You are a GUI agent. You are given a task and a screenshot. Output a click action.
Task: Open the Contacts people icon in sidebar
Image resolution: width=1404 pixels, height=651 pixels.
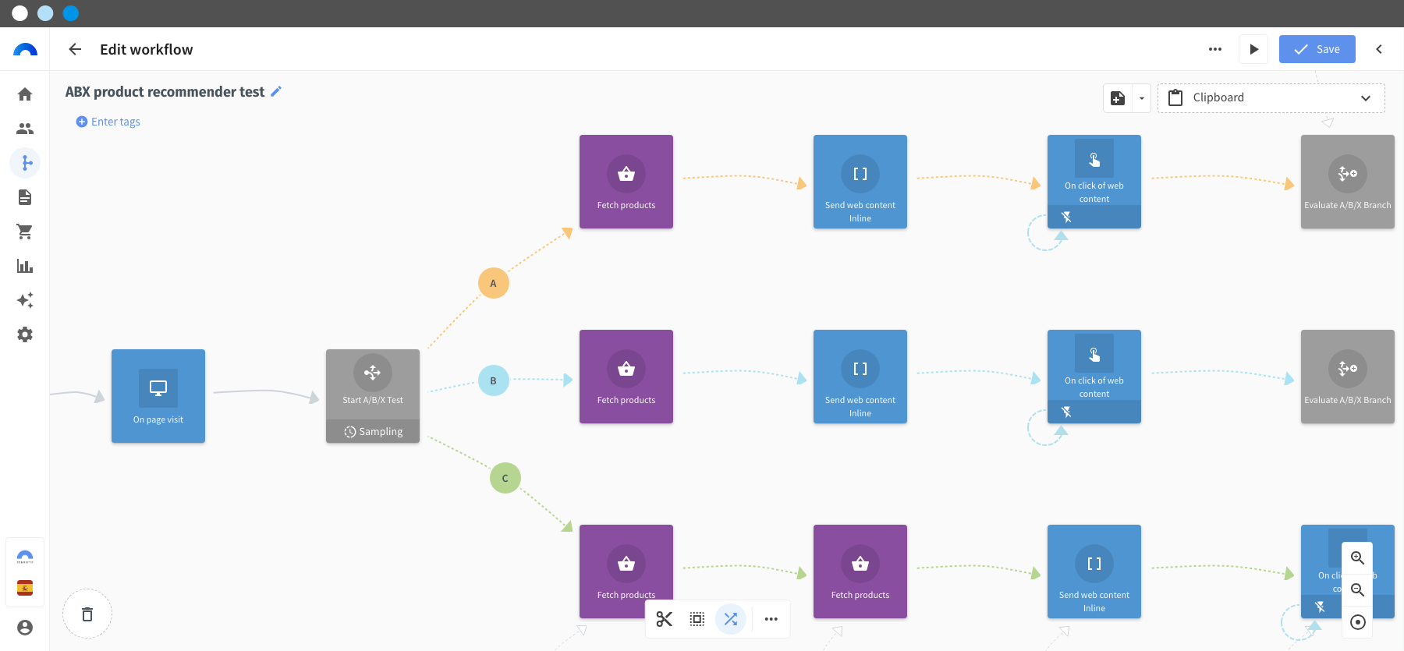point(25,129)
